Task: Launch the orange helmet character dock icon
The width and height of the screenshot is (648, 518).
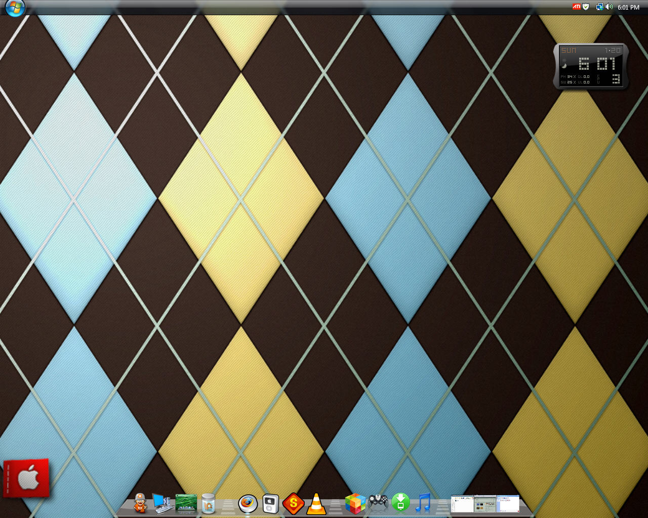Action: [140, 503]
